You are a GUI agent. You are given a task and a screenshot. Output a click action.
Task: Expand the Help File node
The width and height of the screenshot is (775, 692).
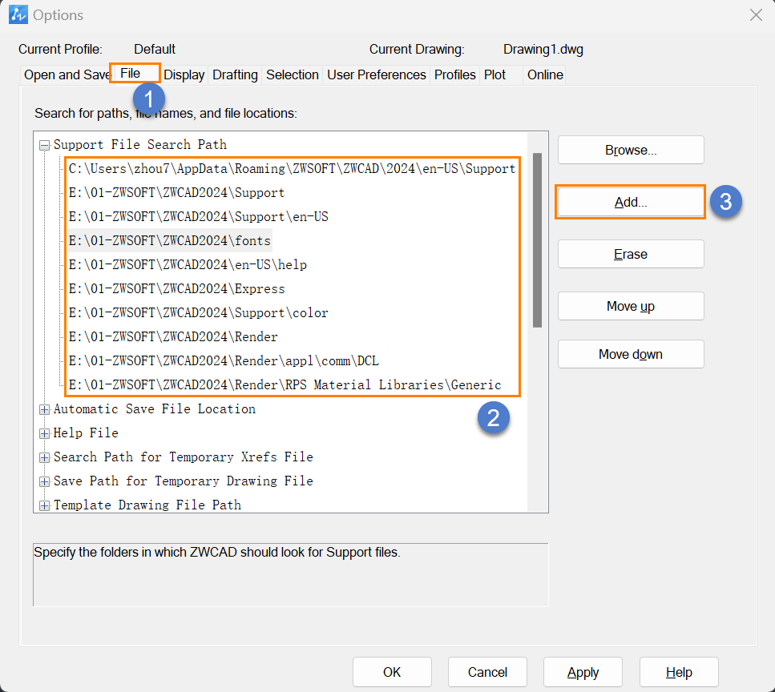pyautogui.click(x=45, y=433)
